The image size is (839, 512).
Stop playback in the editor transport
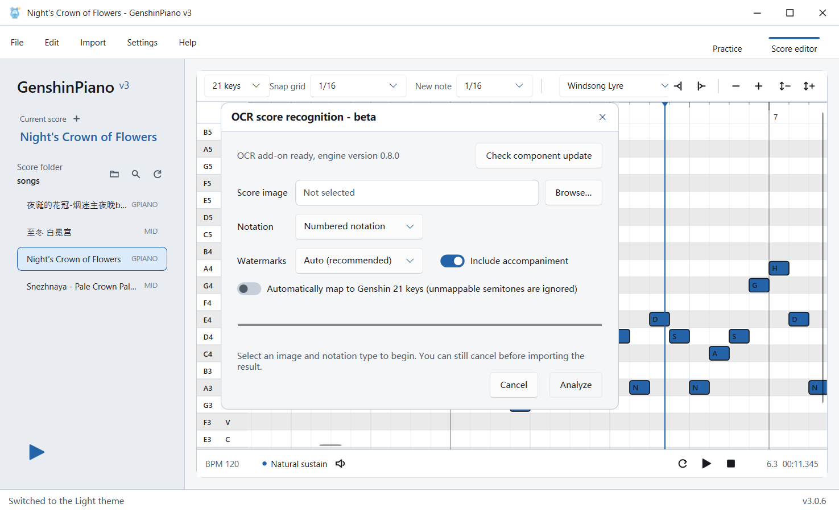pyautogui.click(x=731, y=464)
